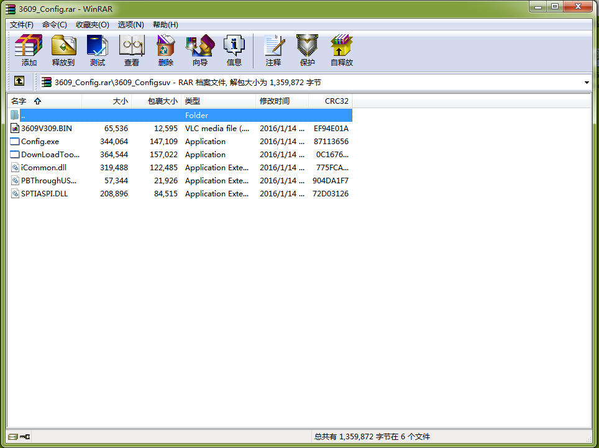This screenshot has width=599, height=448.
Task: Minimize the WinRAR window
Action: point(538,6)
